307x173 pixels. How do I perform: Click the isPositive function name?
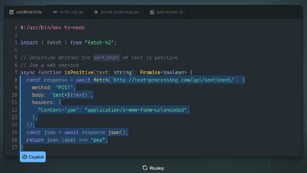(78, 72)
